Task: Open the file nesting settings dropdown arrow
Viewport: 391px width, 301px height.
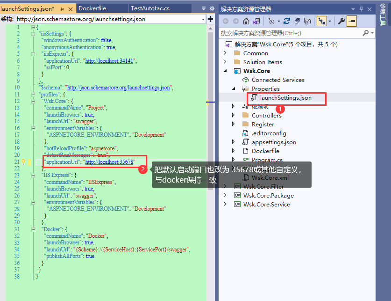Action: tap(330, 21)
